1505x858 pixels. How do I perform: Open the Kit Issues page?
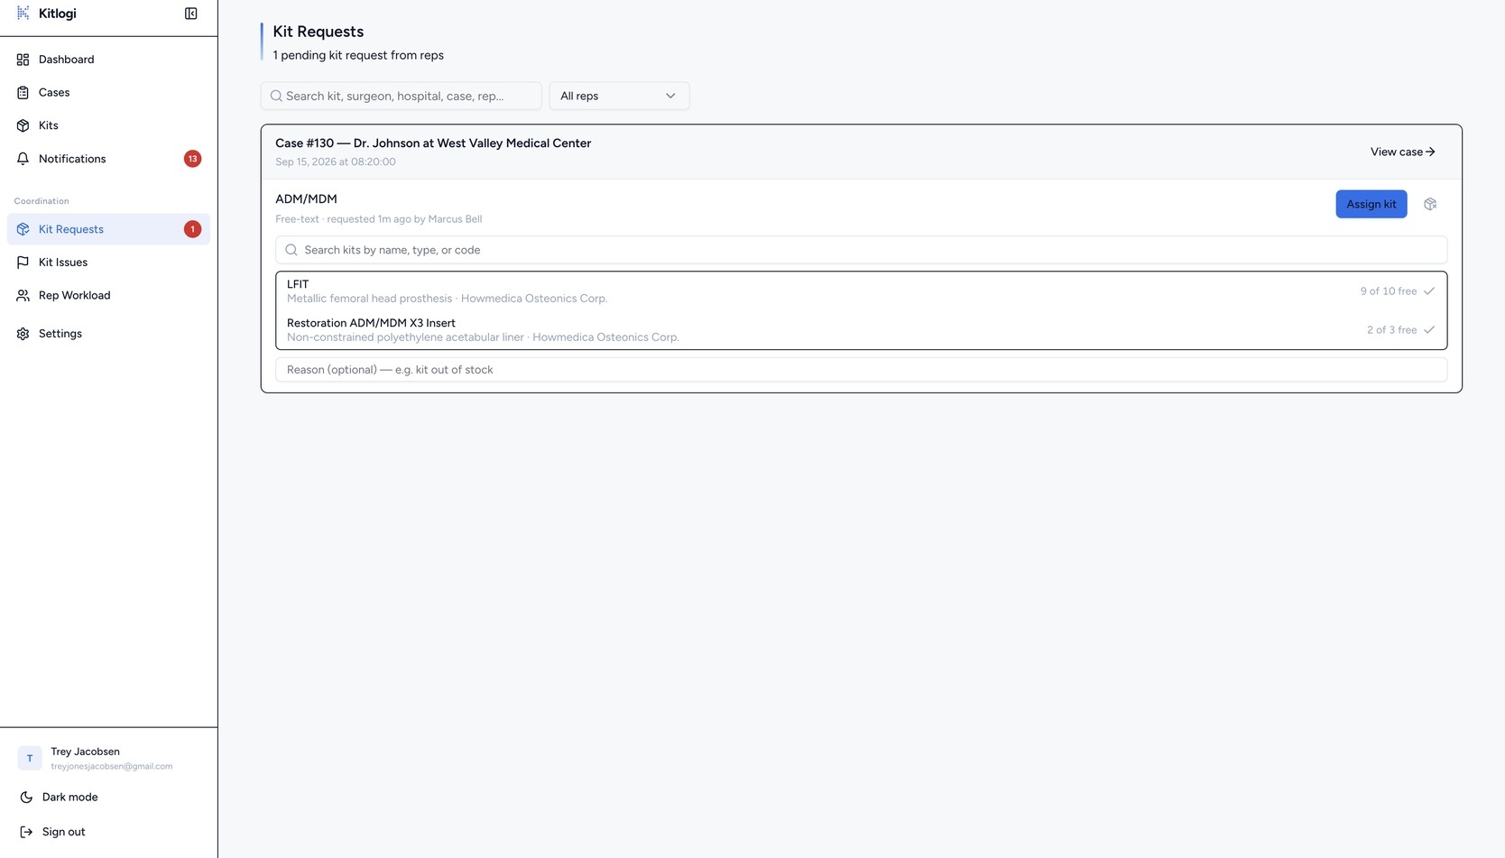point(108,263)
